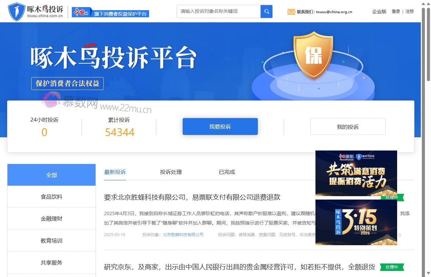
Task: Click the search magnifier icon button
Action: click(x=266, y=11)
